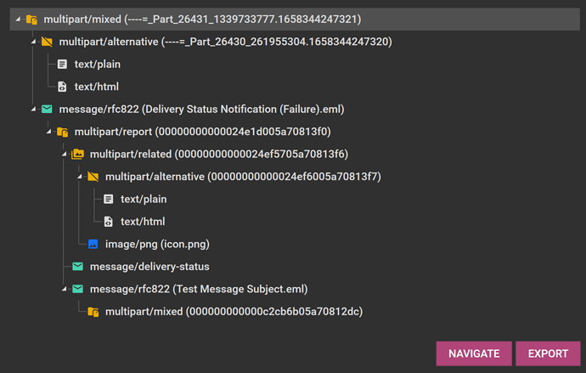Click the gallery icon of multipart/related

pos(77,155)
